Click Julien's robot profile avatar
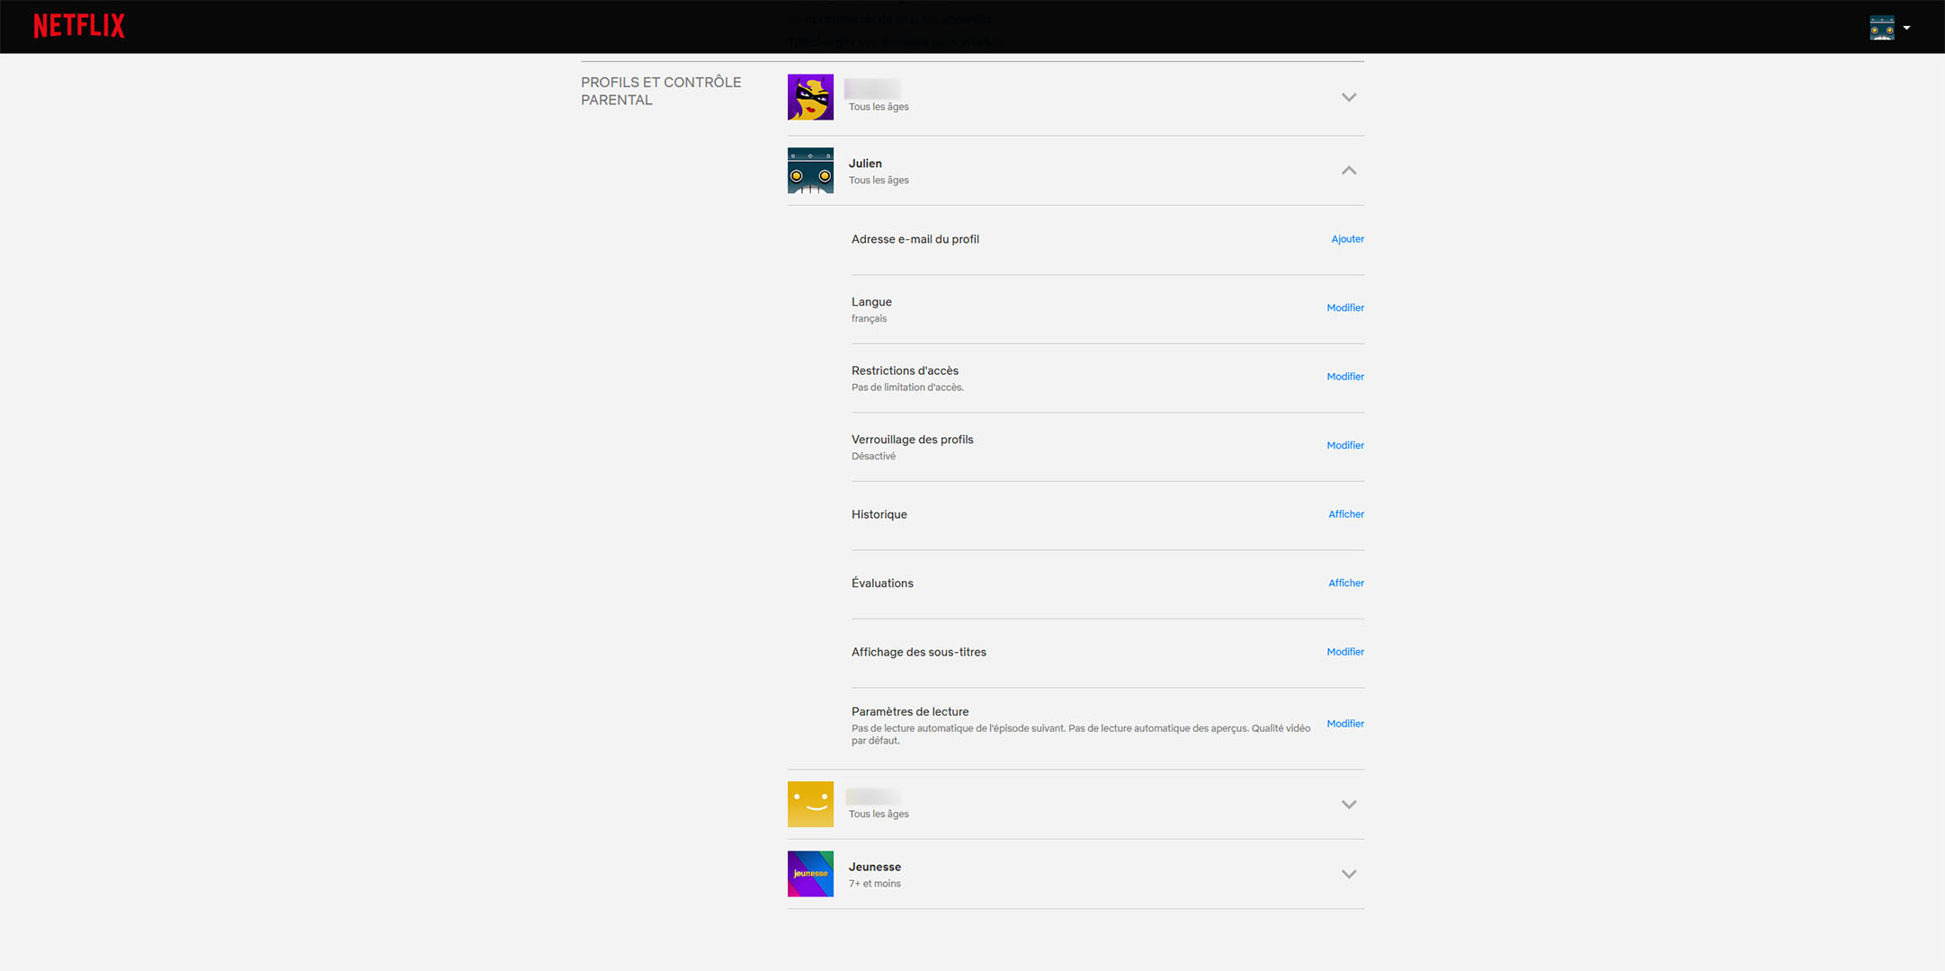This screenshot has height=971, width=1945. 810,171
